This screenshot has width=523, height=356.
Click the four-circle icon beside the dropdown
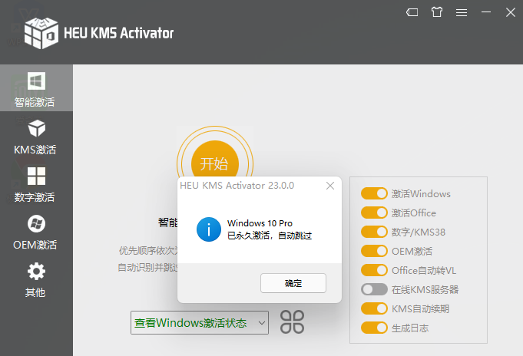coord(292,322)
